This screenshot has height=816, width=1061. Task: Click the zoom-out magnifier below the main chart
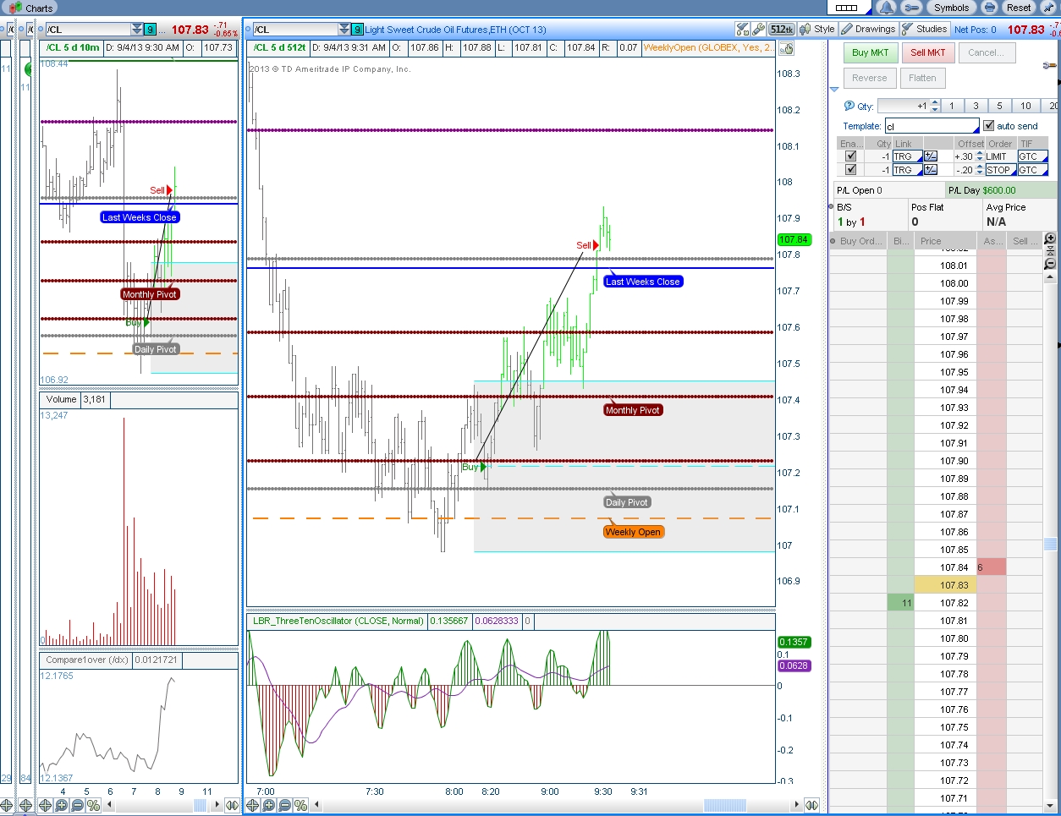point(284,805)
